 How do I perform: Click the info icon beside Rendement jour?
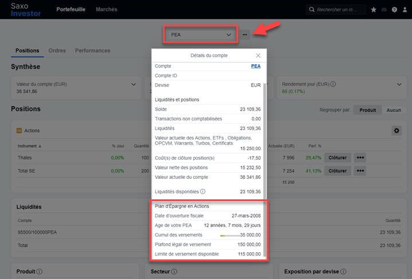coord(333,84)
